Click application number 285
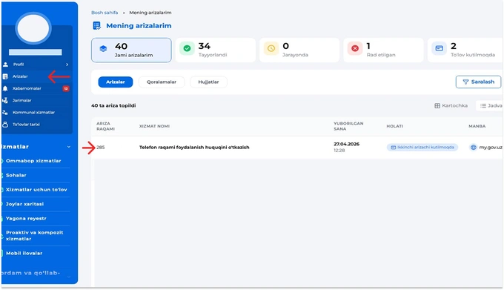The height and width of the screenshot is (290, 504). 101,148
